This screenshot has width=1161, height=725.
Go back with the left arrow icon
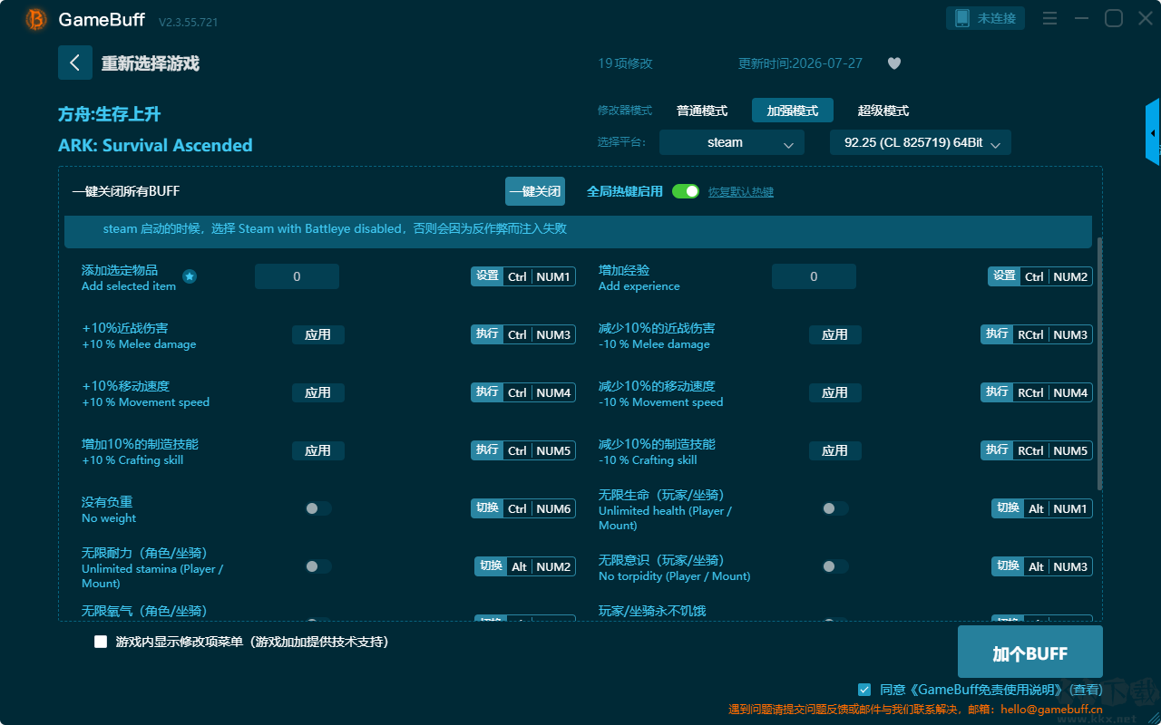pyautogui.click(x=75, y=63)
